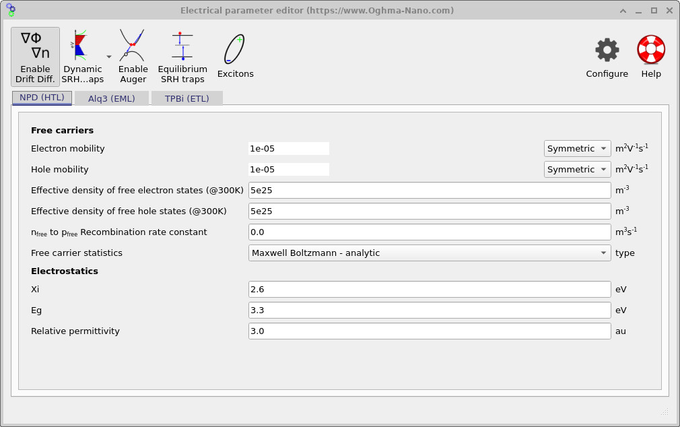This screenshot has height=427, width=680.
Task: Toggle Excitons modeling on
Action: 235,54
